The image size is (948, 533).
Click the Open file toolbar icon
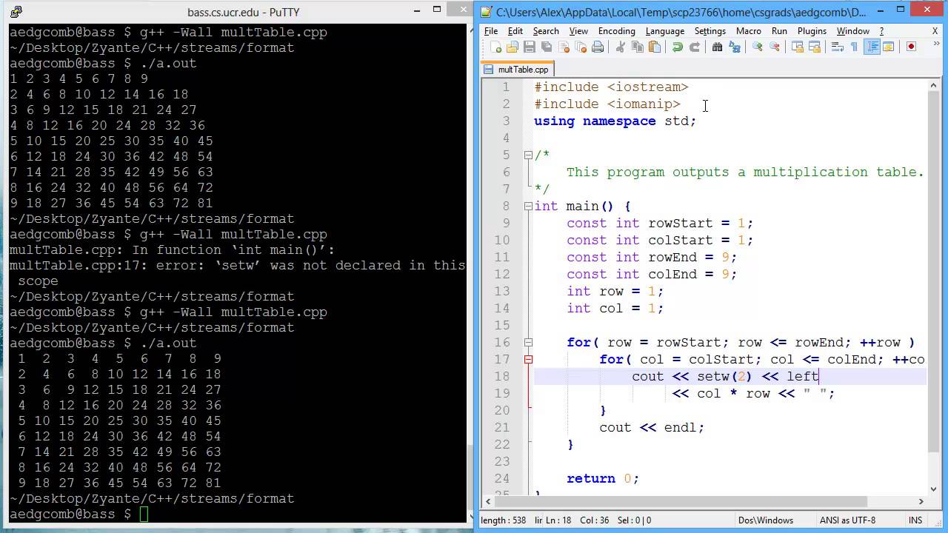(x=513, y=47)
